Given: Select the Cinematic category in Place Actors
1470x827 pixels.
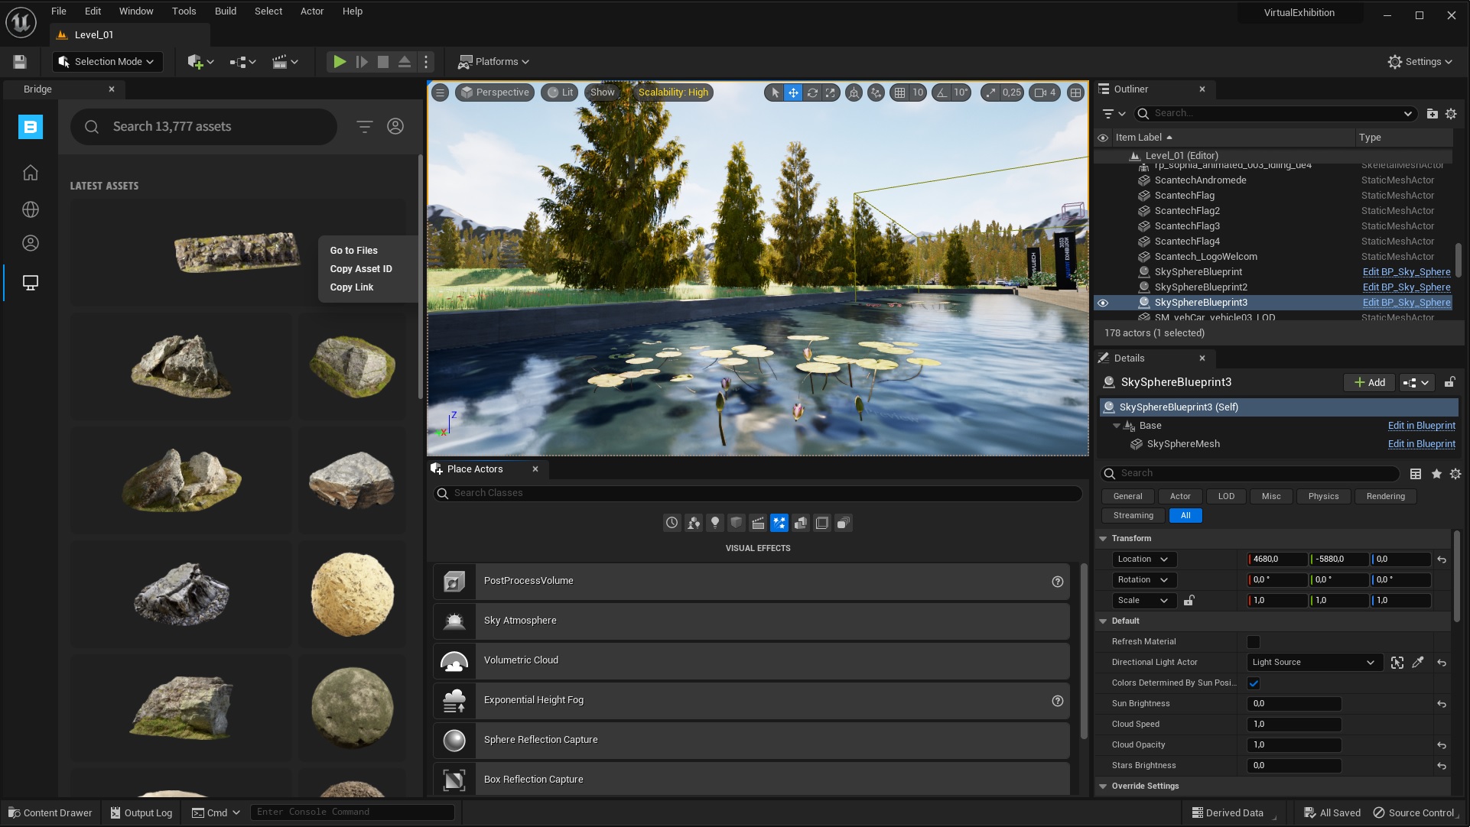Looking at the screenshot, I should click(x=758, y=523).
